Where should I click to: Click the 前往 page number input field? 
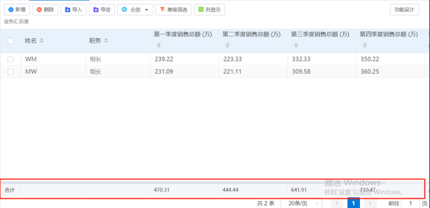(x=411, y=203)
